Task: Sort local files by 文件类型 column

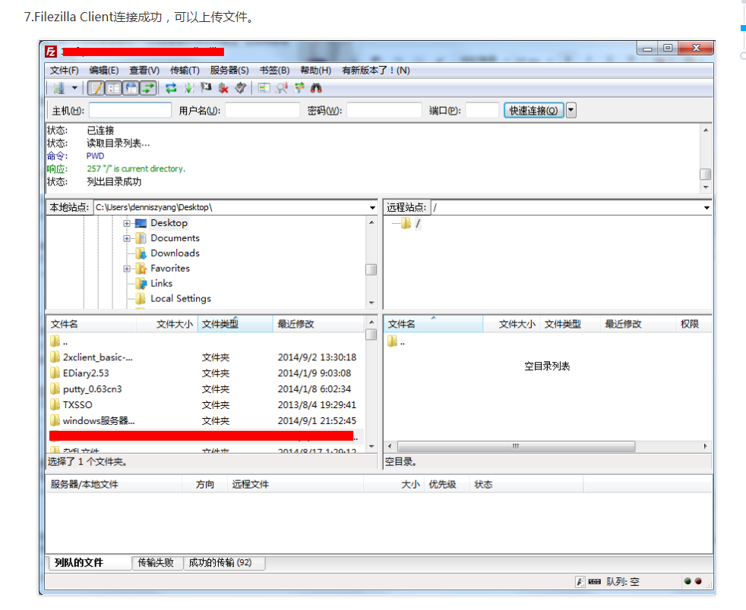Action: click(235, 324)
